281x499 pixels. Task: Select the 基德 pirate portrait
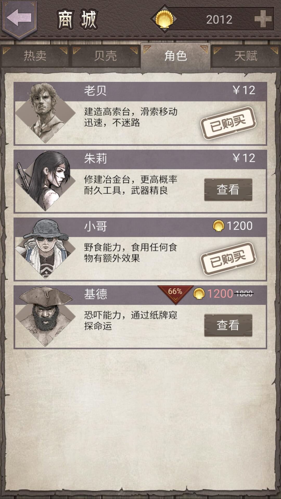[45, 316]
